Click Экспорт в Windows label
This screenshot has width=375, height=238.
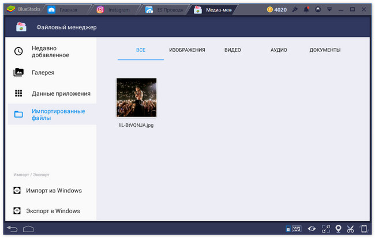(53, 211)
